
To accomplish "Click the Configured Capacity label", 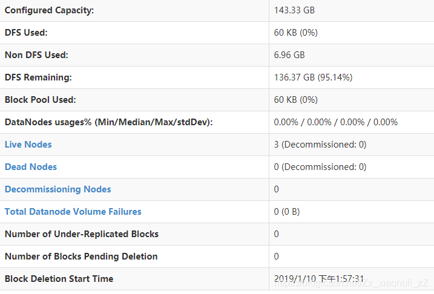I will point(49,10).
